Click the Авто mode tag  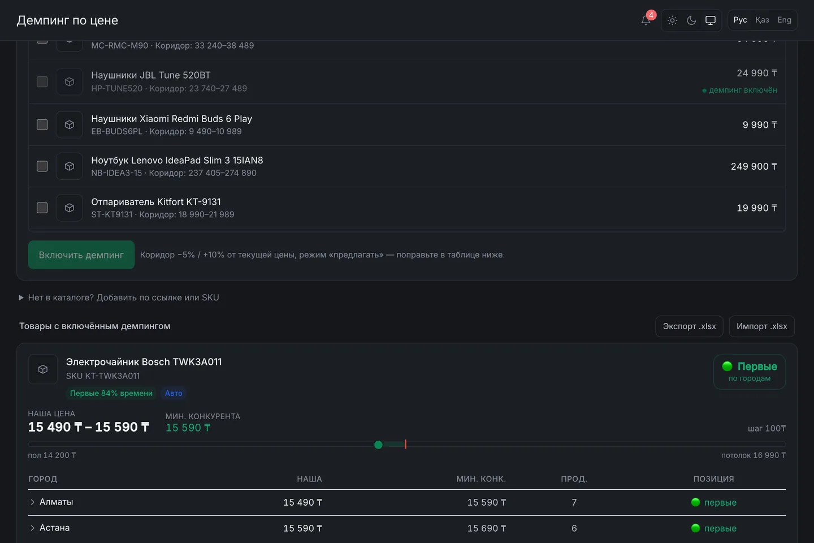click(174, 394)
